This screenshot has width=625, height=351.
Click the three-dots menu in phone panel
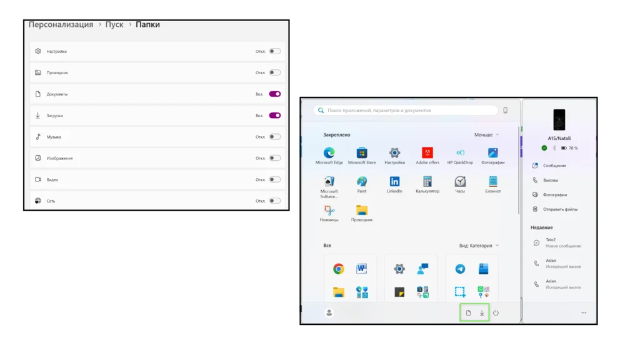[584, 313]
